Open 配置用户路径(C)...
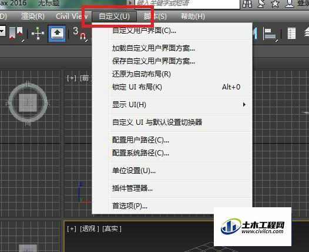309x252 pixels. [172, 140]
